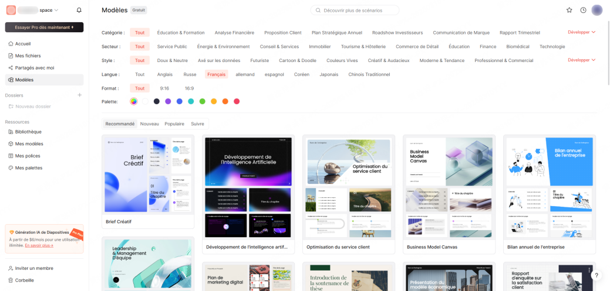This screenshot has width=610, height=291.
Task: Filter by Éducation & Formation category
Action: click(181, 33)
